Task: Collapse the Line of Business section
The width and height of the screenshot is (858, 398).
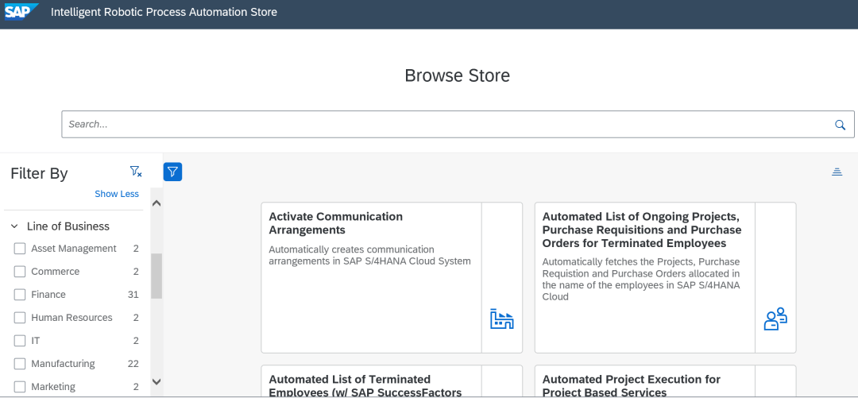Action: coord(15,226)
